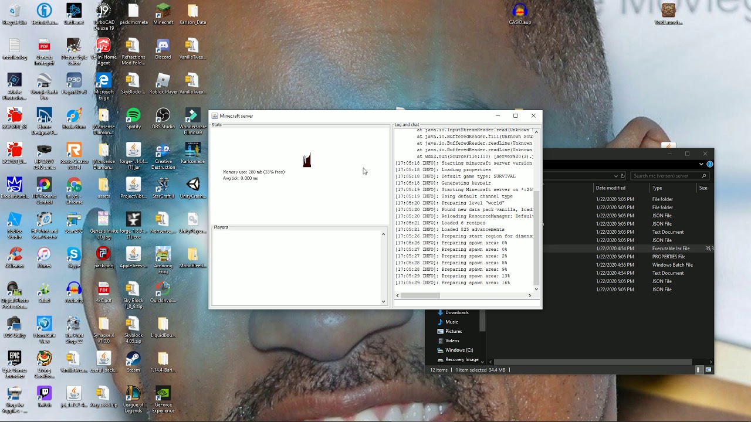
Task: Refresh the File Explorer address bar
Action: [623, 176]
